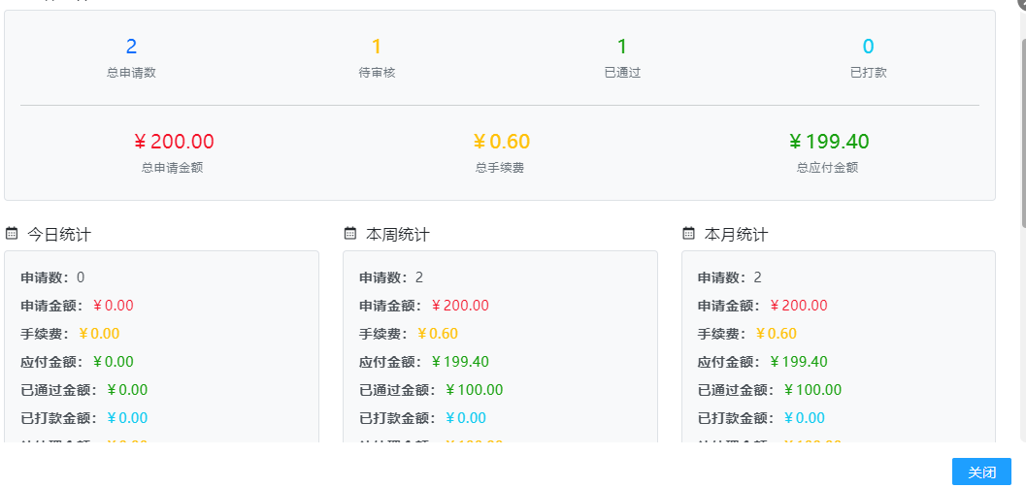
Task: Click the green 已通过 count
Action: 622,47
